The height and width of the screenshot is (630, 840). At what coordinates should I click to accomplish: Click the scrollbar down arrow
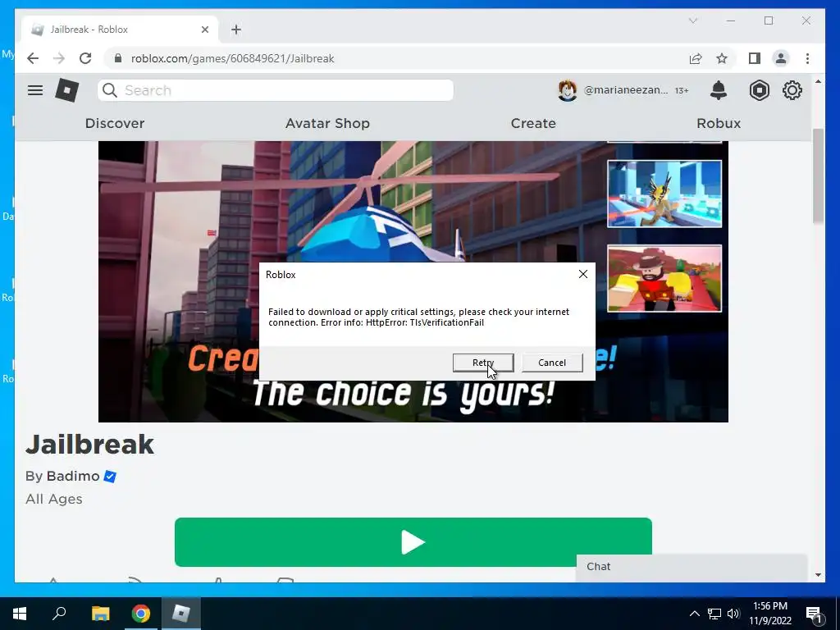818,575
